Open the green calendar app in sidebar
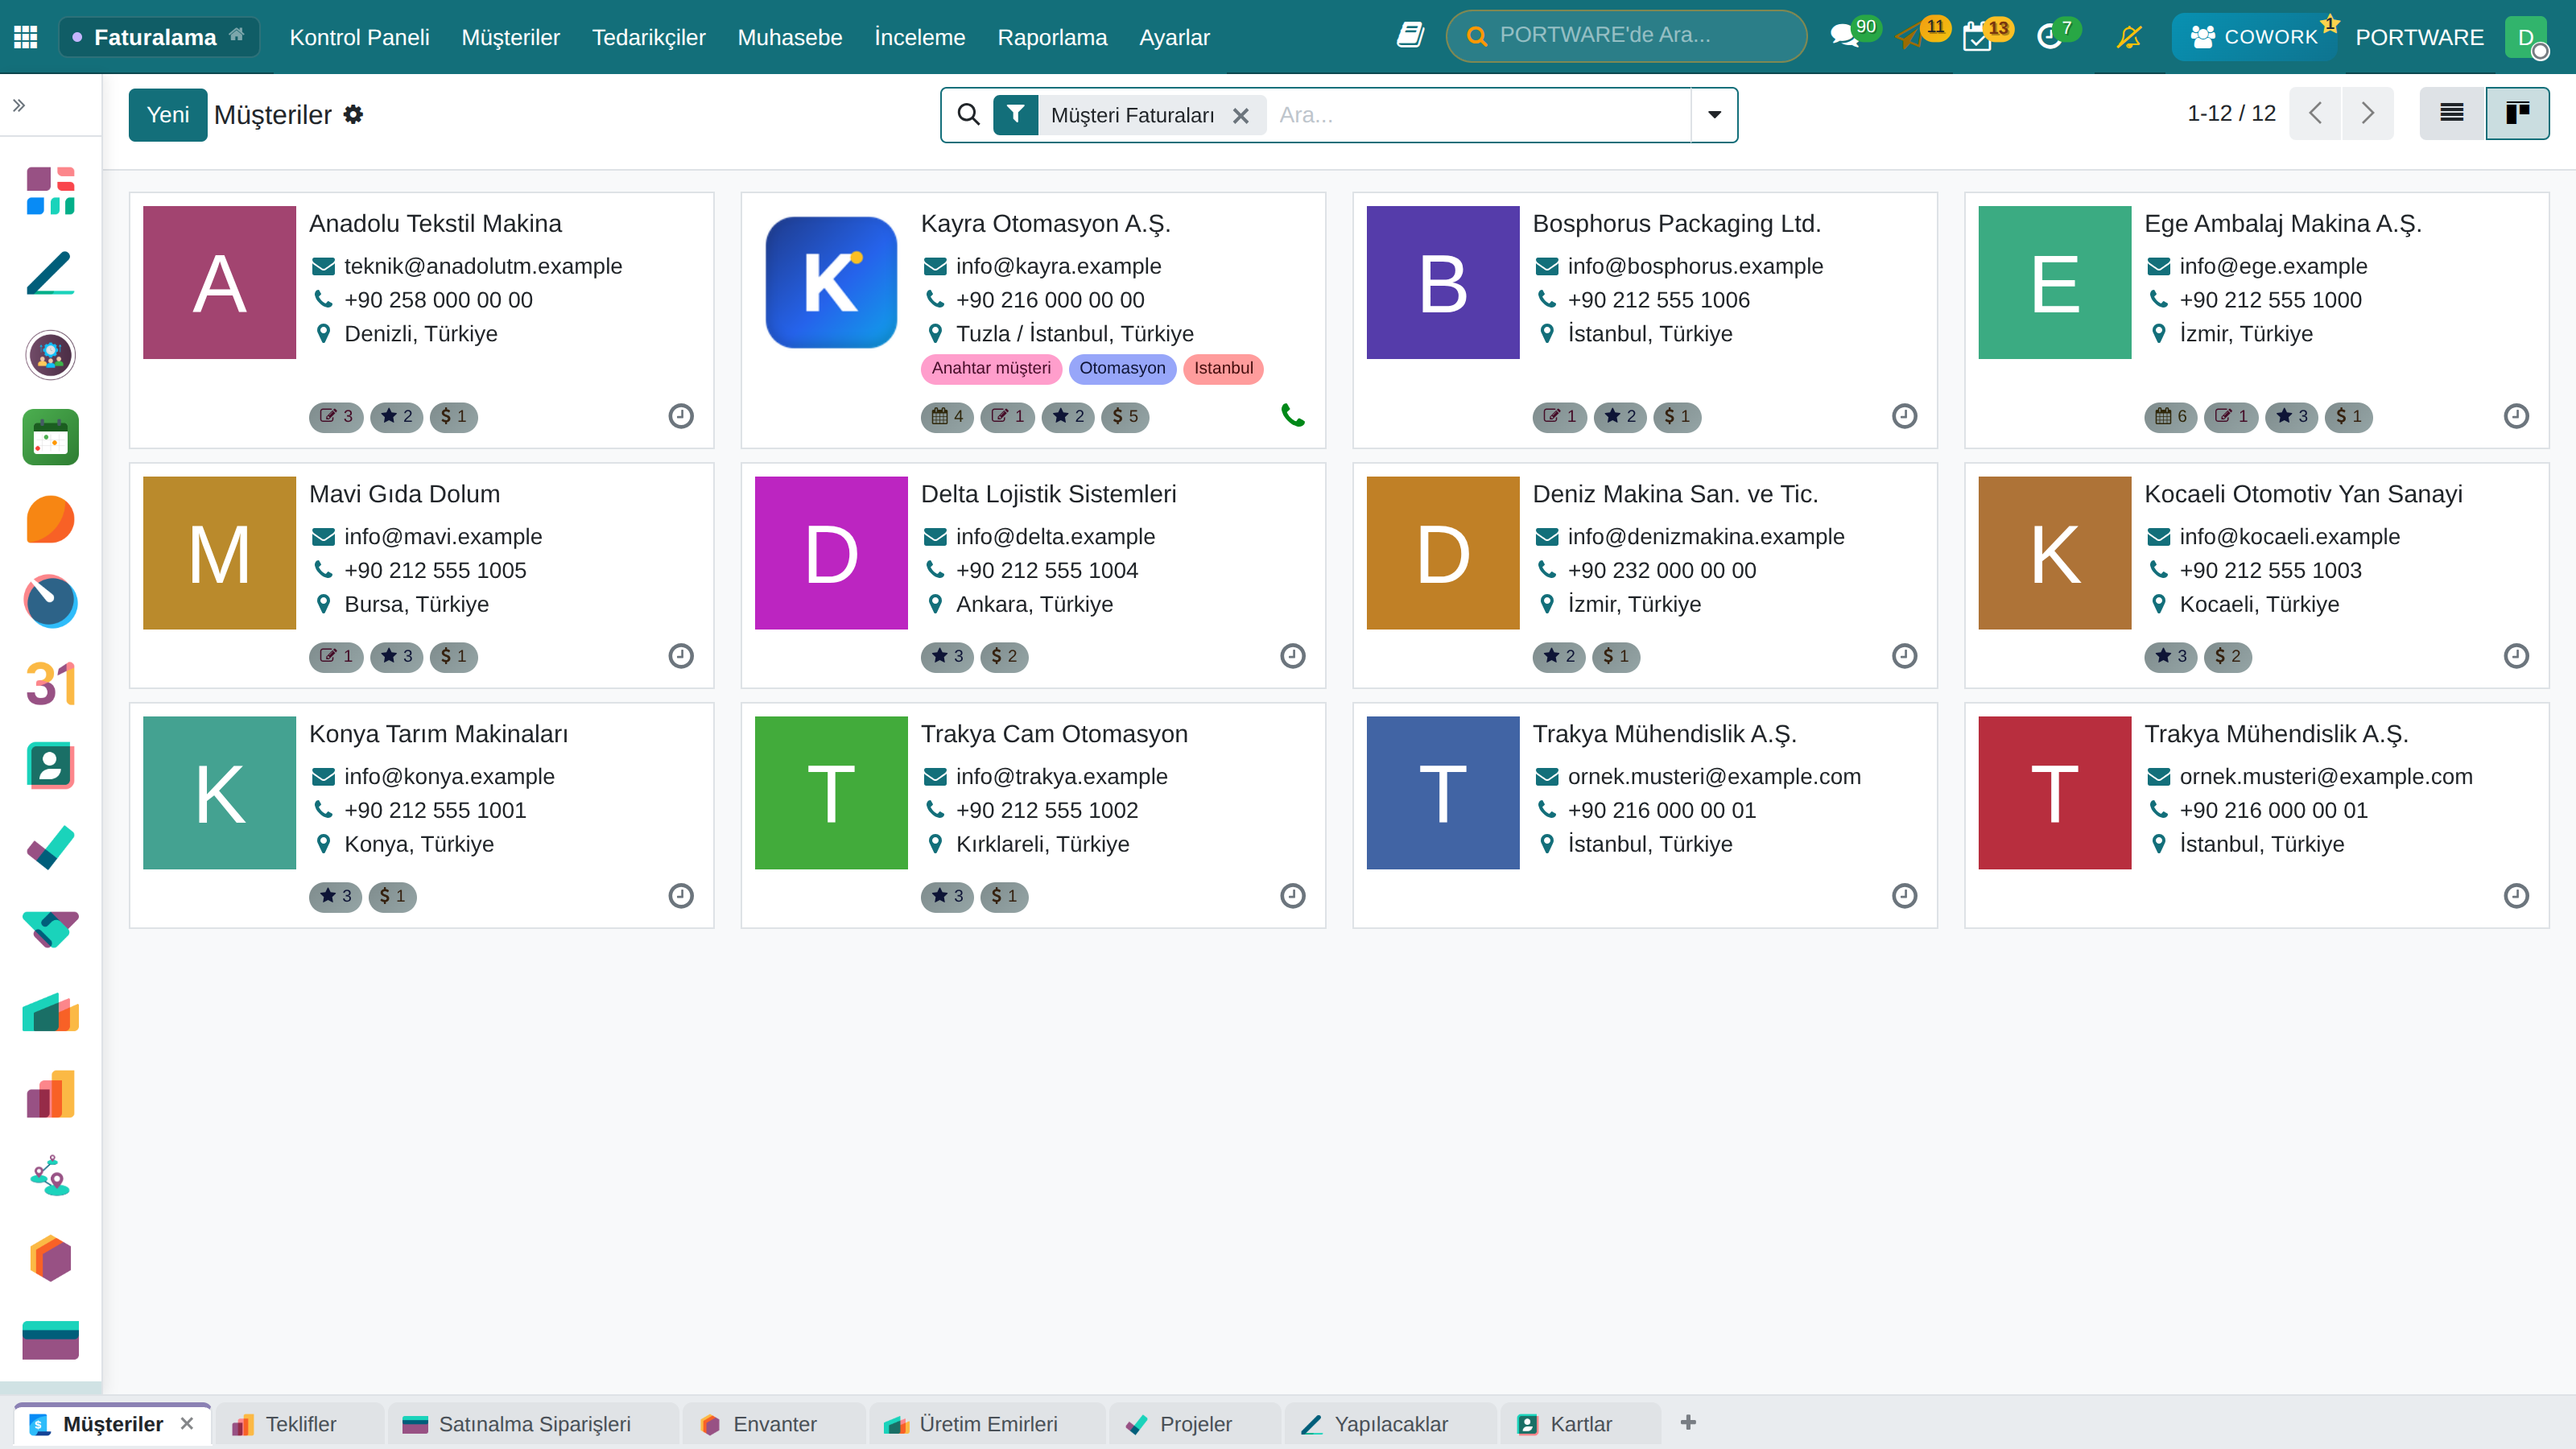This screenshot has width=2576, height=1449. [50, 437]
